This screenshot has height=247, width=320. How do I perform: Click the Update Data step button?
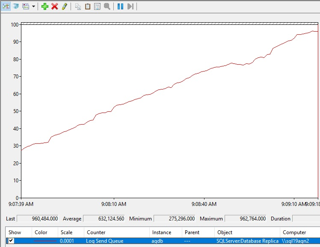tap(130, 6)
